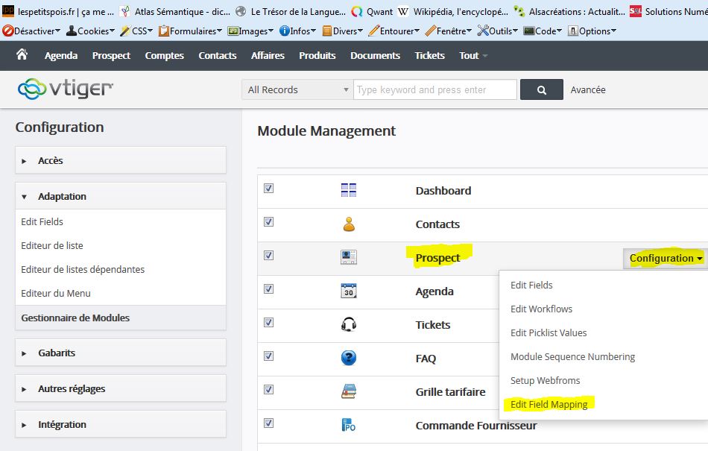Uncheck the Dashboard module checkbox
This screenshot has width=708, height=451.
pyautogui.click(x=268, y=189)
